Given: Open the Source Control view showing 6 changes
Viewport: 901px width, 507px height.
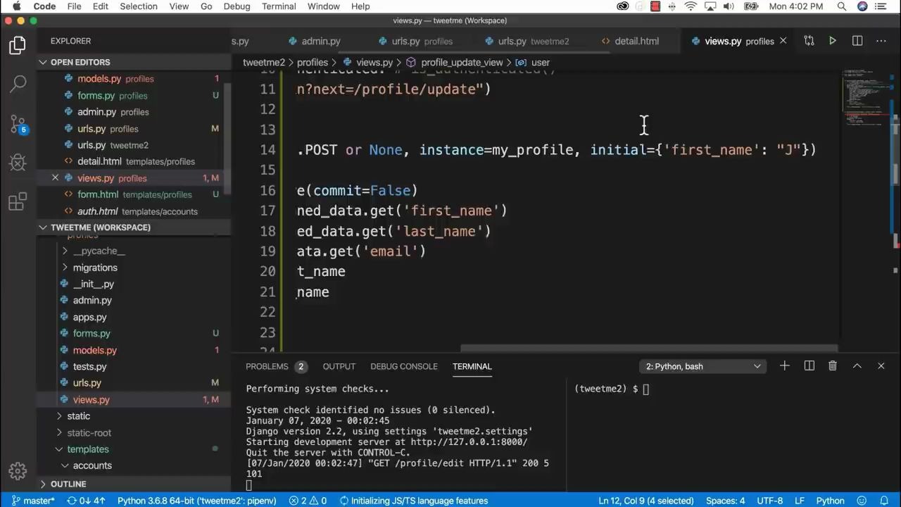Looking at the screenshot, I should tap(17, 123).
